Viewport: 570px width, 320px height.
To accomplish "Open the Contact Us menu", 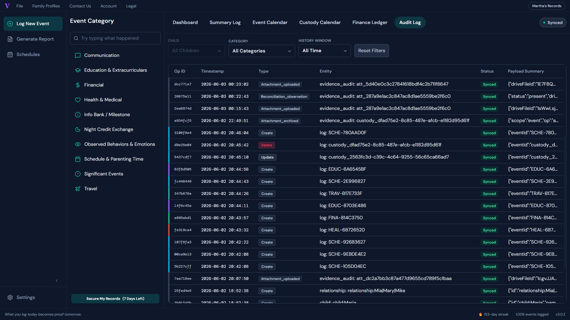I will click(80, 6).
